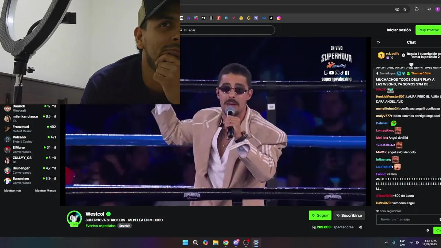Click the bookmark star in the address bar

click(405, 9)
